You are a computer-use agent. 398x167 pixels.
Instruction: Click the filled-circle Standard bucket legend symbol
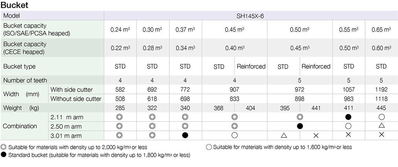3,155
